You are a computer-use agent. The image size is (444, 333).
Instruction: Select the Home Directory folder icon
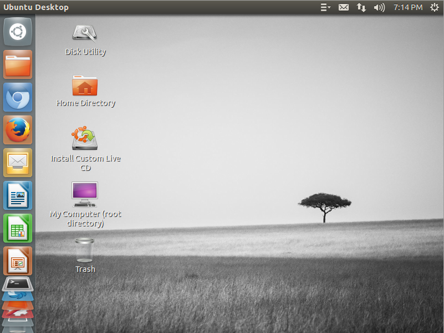click(85, 85)
